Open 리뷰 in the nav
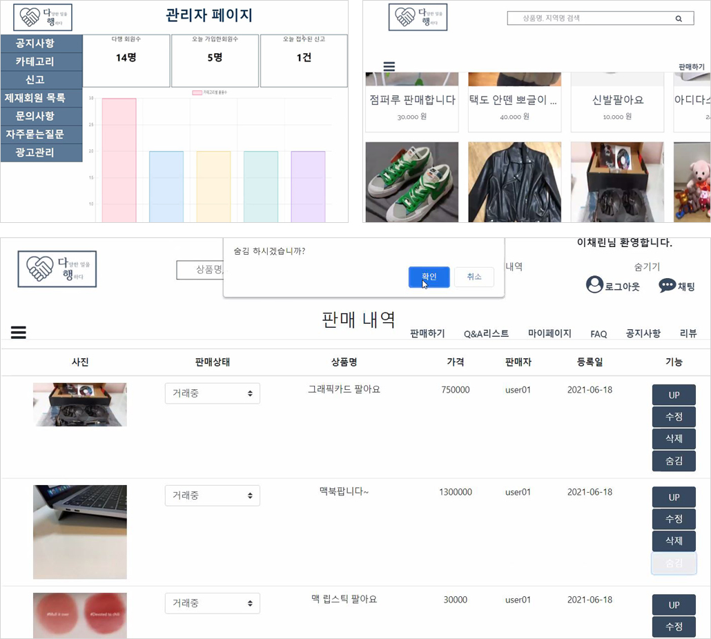 688,333
